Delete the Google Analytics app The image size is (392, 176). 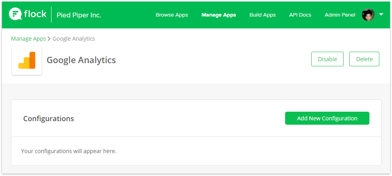pyautogui.click(x=364, y=59)
